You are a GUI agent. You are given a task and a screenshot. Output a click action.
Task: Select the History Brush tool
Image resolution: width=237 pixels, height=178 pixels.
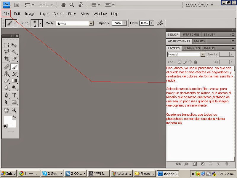tap(14, 74)
